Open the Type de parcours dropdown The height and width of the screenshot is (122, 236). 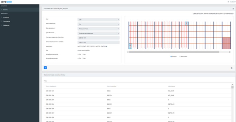98,29
